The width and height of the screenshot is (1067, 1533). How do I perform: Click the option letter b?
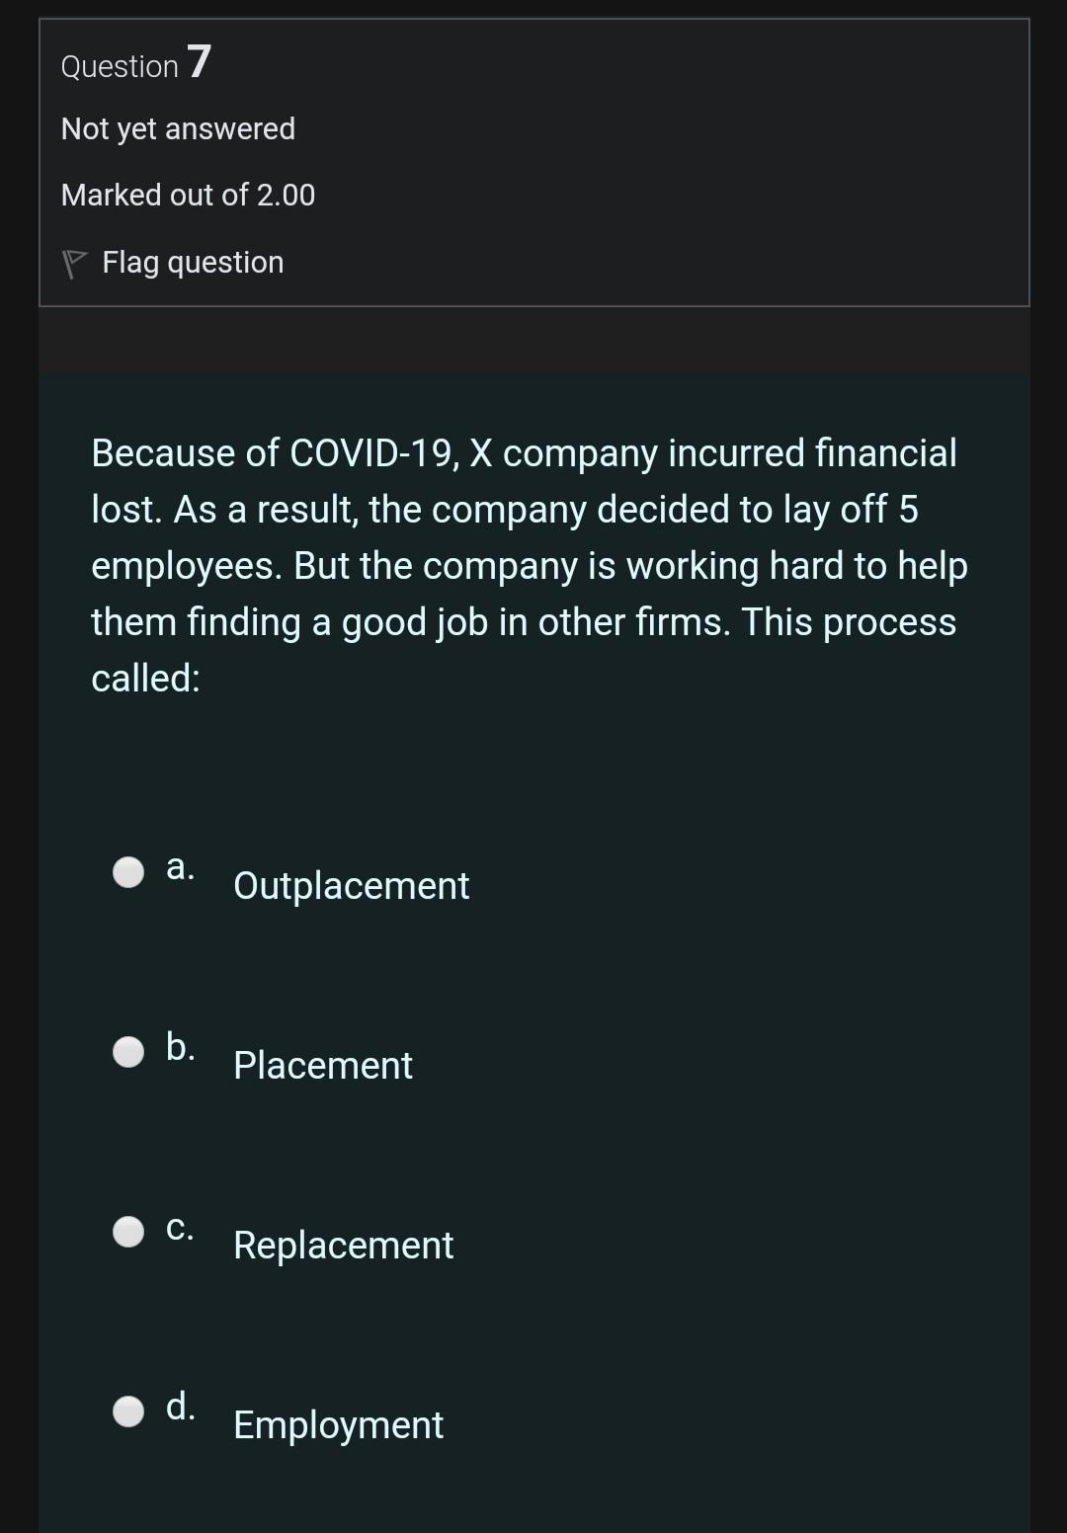coord(180,1047)
